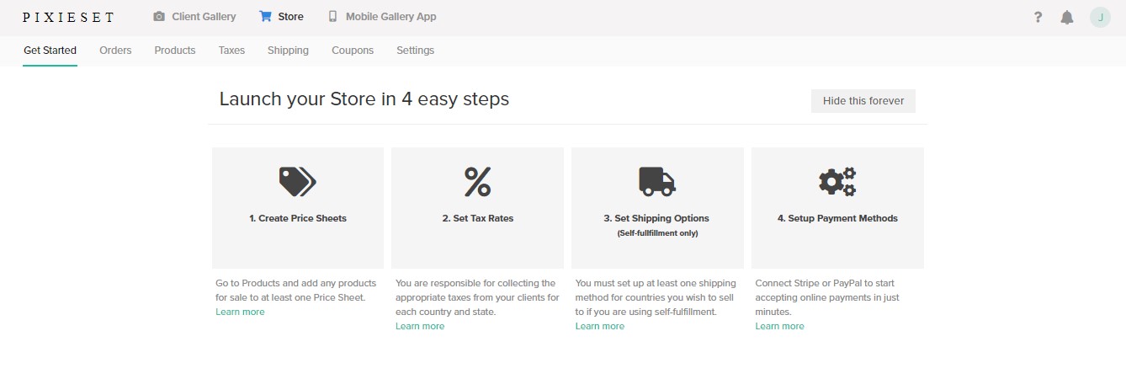
Task: Click the percent tax rates icon
Action: pos(477,181)
